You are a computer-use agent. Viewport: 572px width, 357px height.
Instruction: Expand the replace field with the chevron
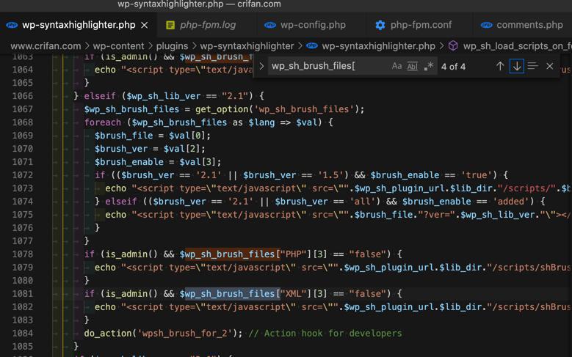click(261, 66)
